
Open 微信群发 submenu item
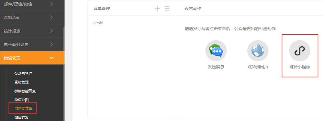(22, 117)
